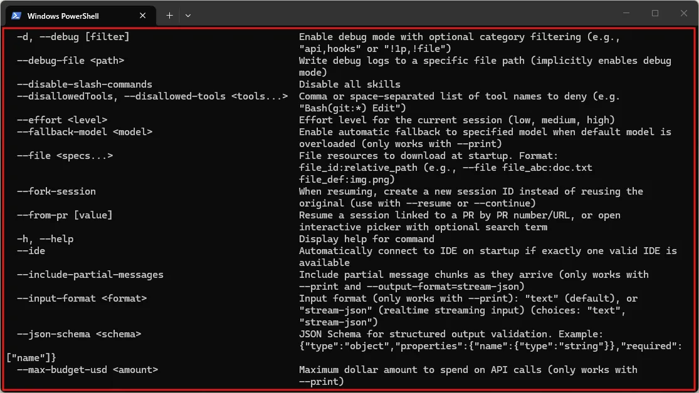
Task: Click "original (use with --resume or --continue)" line
Action: point(418,203)
